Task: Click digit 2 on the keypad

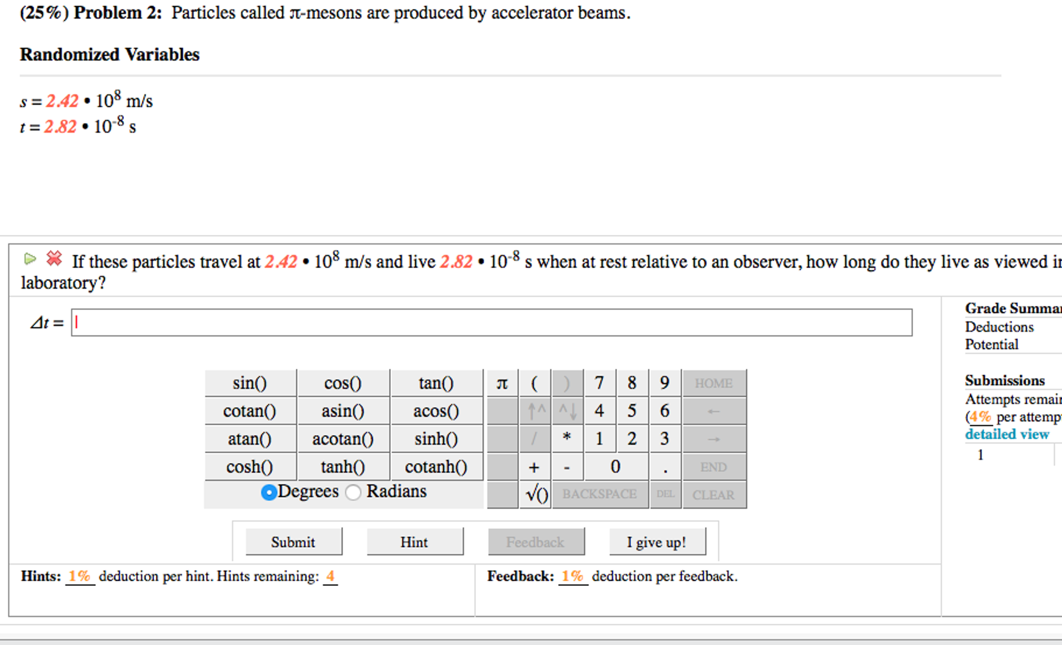Action: click(x=632, y=439)
